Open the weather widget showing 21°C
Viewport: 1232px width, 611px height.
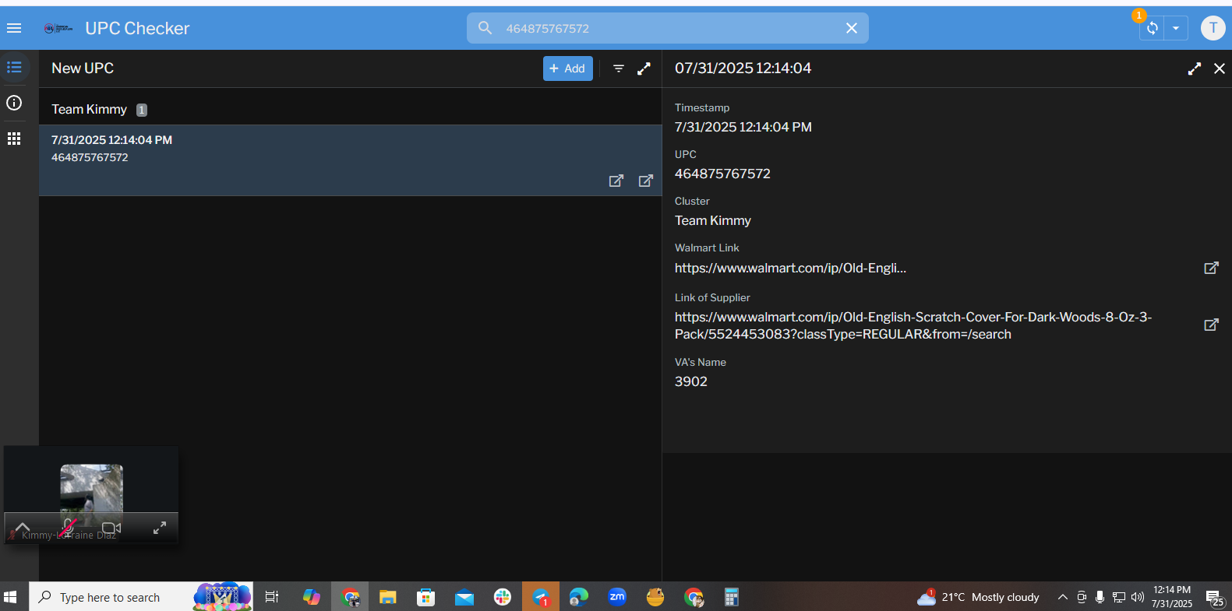[x=979, y=597]
